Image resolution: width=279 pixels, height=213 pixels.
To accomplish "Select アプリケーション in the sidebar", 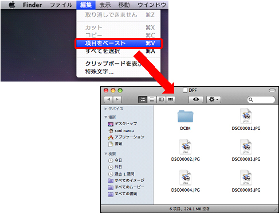I will tap(126, 137).
